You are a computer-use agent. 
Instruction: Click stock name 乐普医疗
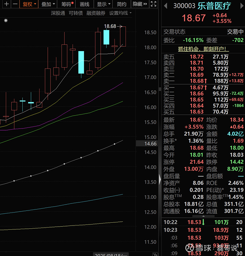click(214, 6)
